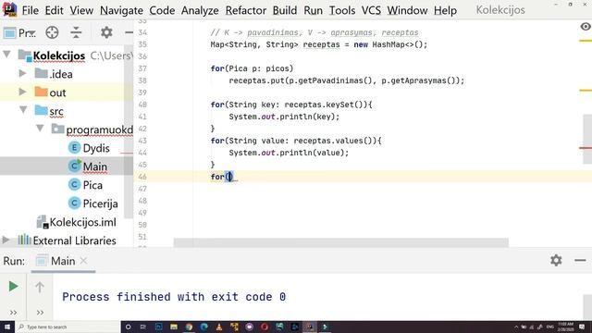The width and height of the screenshot is (592, 333).
Task: Open the View menu
Action: tap(81, 10)
